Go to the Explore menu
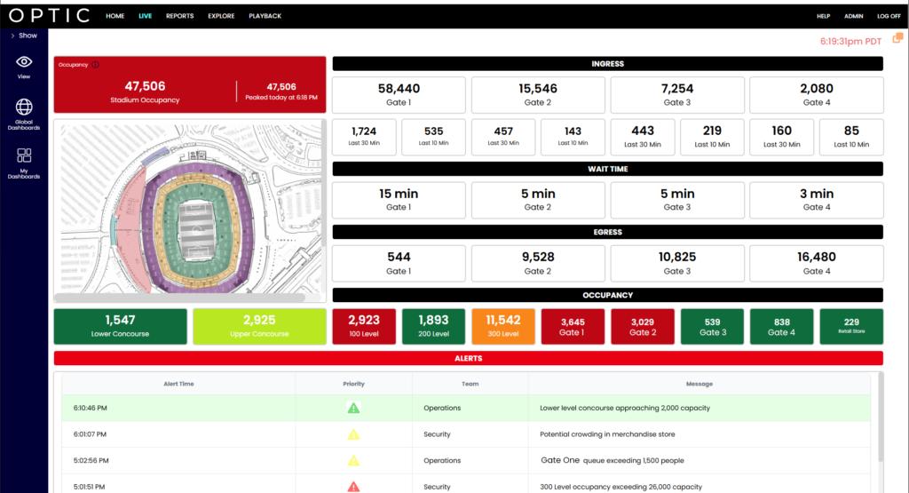This screenshot has width=909, height=493. tap(221, 16)
